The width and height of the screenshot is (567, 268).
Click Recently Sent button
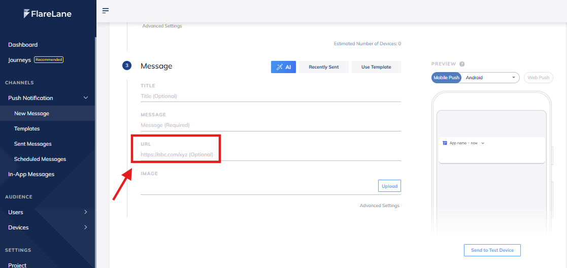coord(324,67)
